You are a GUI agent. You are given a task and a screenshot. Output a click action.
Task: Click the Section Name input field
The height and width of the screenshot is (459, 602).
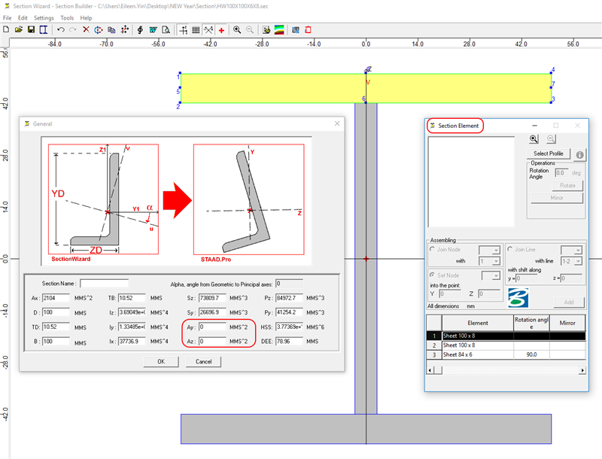tap(105, 284)
